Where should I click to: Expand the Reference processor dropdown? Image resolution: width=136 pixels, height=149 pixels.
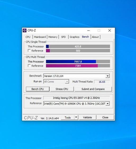tap(108, 104)
